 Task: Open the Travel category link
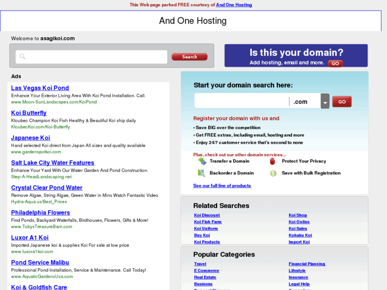click(200, 264)
